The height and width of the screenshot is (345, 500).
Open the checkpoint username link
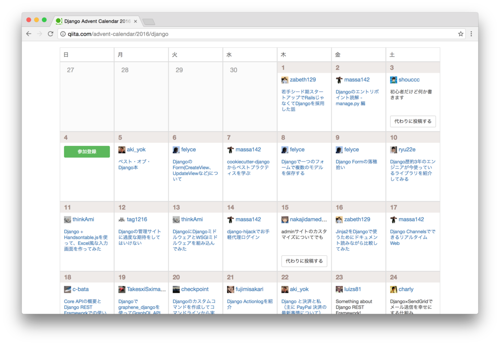pos(194,289)
